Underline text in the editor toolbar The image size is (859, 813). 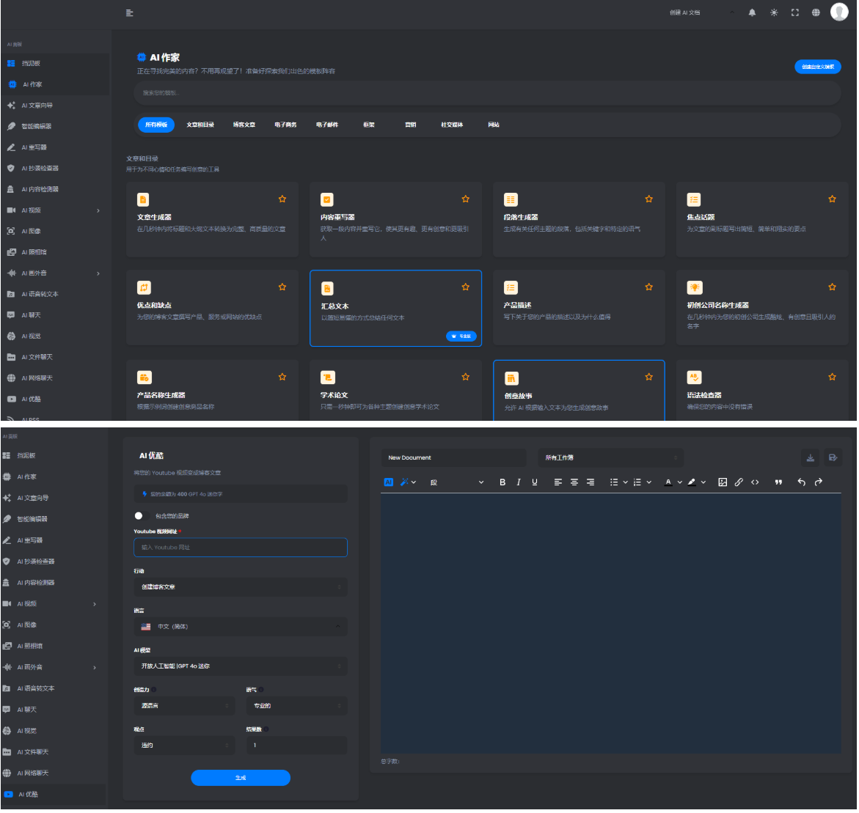(x=535, y=482)
